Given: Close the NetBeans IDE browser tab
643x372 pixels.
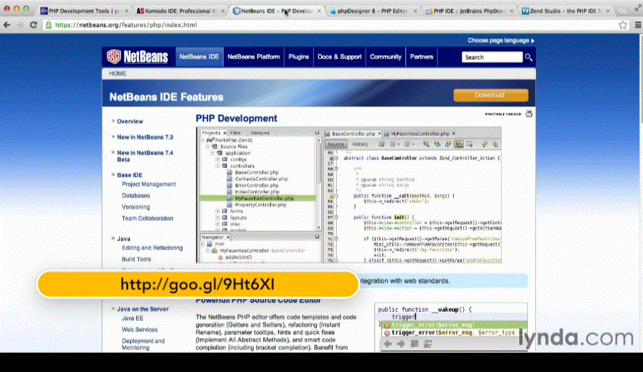Looking at the screenshot, I should click(319, 11).
